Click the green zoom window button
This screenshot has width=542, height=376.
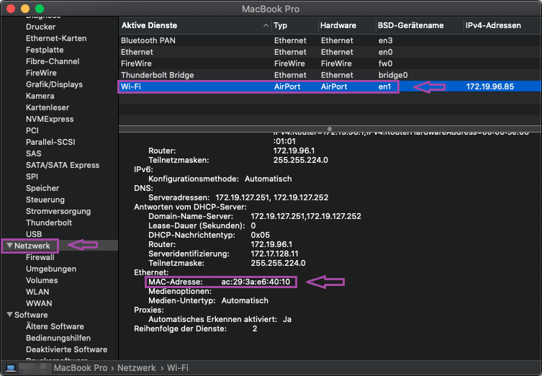click(x=40, y=9)
